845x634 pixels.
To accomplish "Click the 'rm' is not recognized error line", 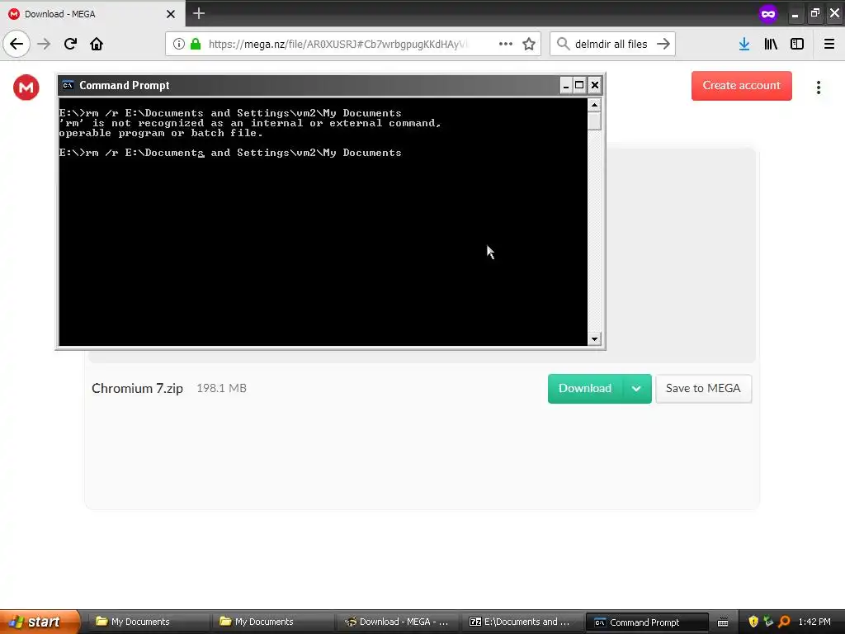I will [250, 124].
